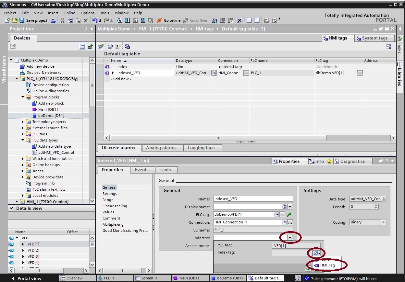Viewport: 405px width, 282px height.
Task: Click Go online button
Action: 168,20
